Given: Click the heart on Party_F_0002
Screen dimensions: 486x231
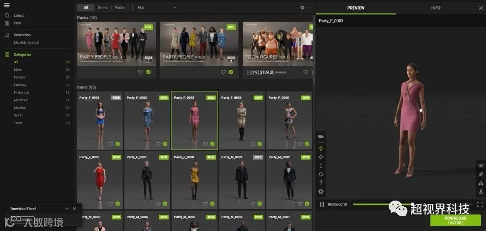Looking at the screenshot, I should [x=158, y=144].
